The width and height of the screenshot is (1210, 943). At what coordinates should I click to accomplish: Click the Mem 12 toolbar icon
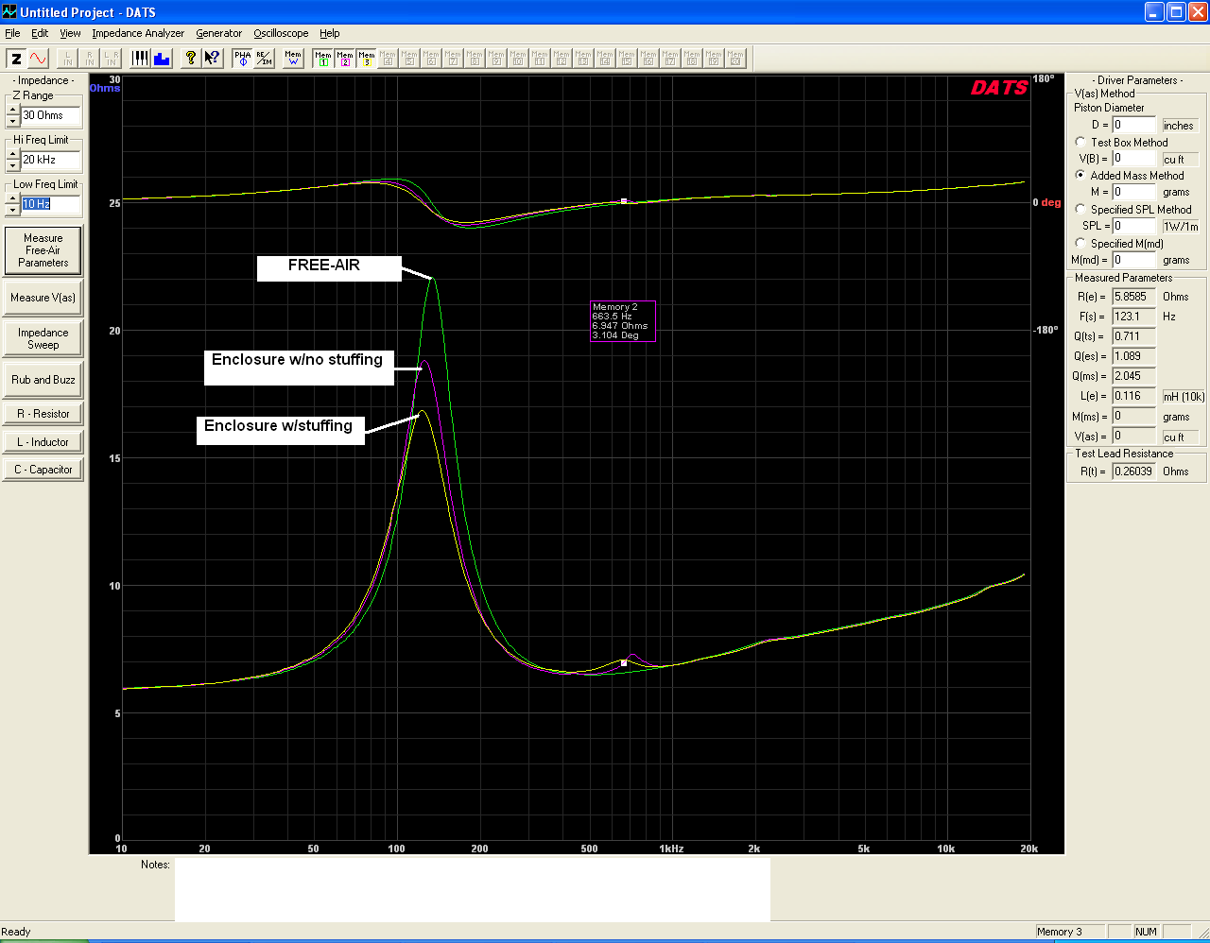tap(562, 59)
